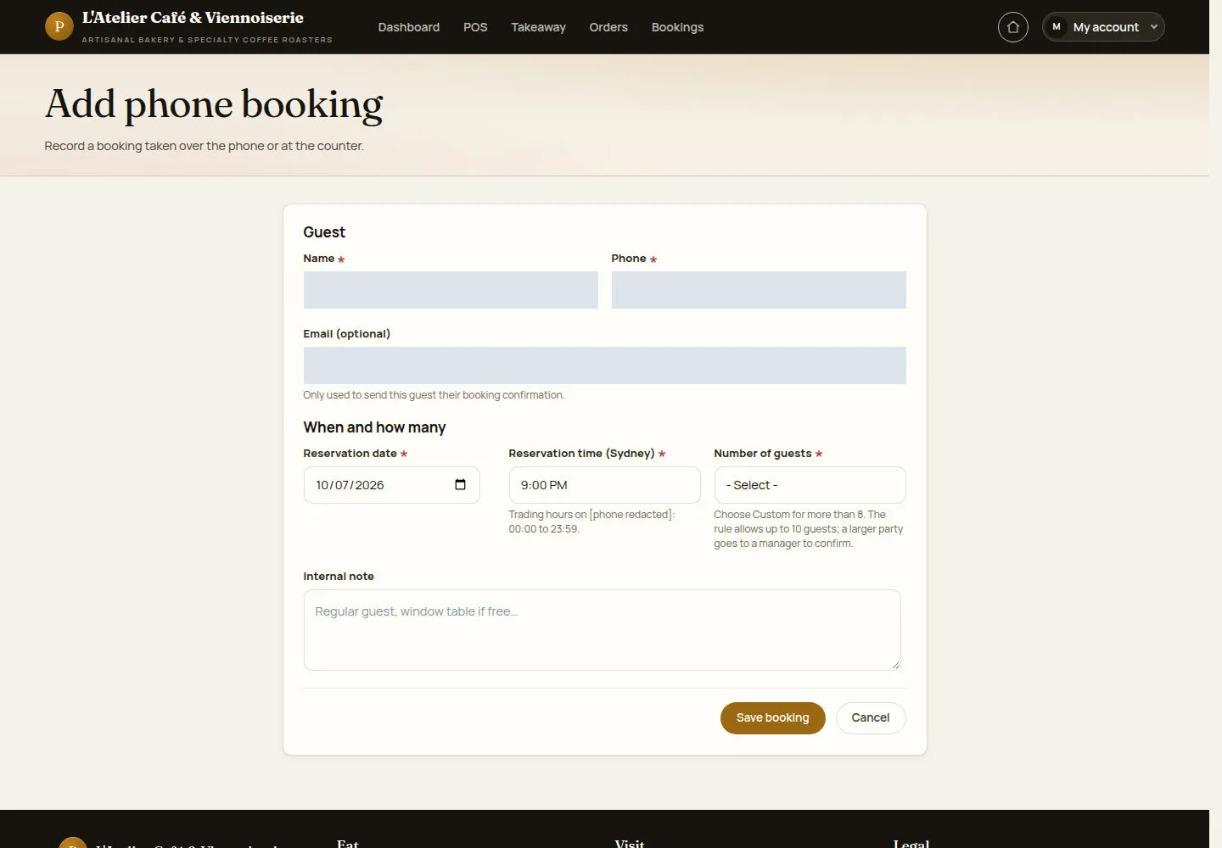Go to the Dashboard menu item
1222x848 pixels.
(x=409, y=27)
